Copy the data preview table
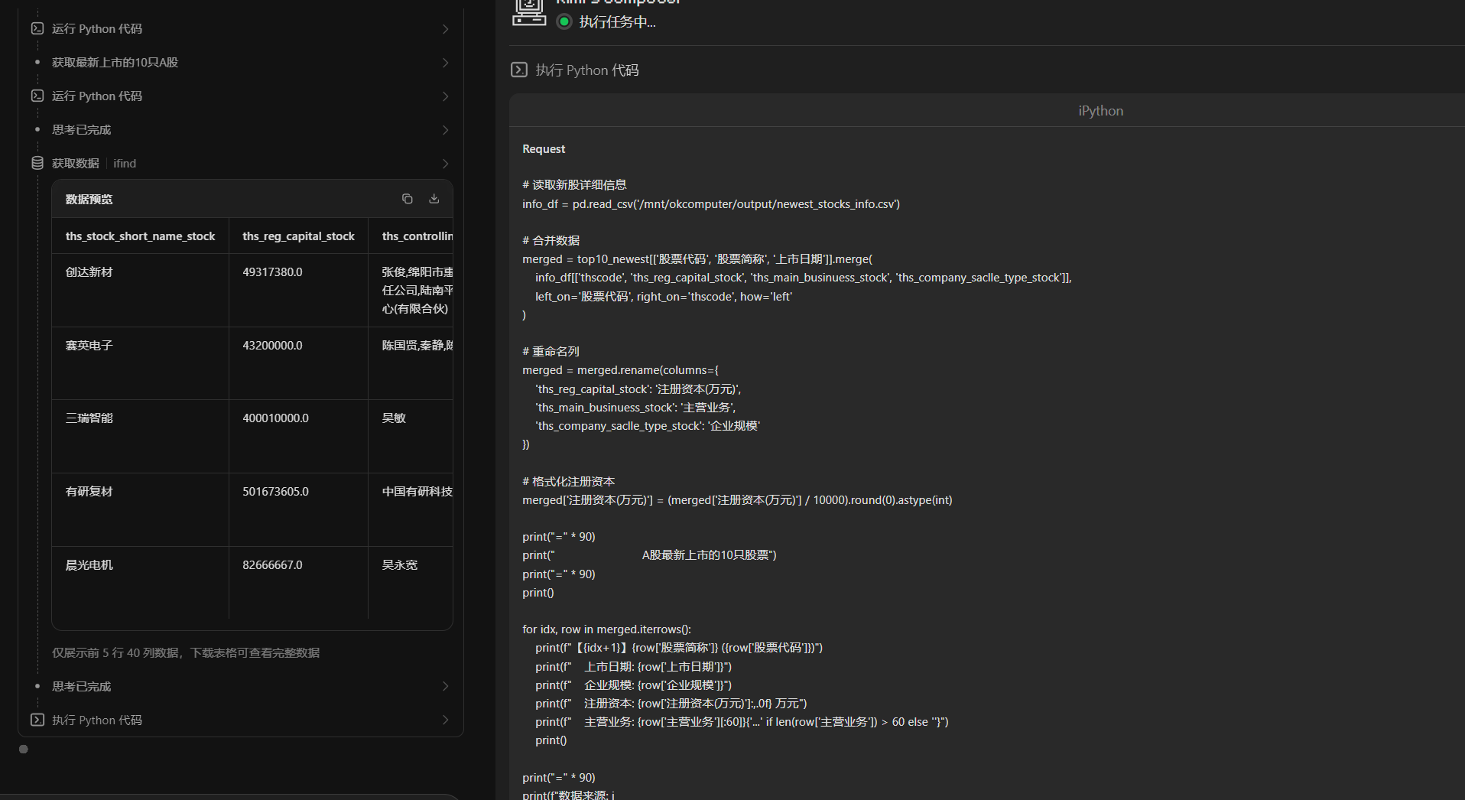Viewport: 1465px width, 800px height. [407, 199]
